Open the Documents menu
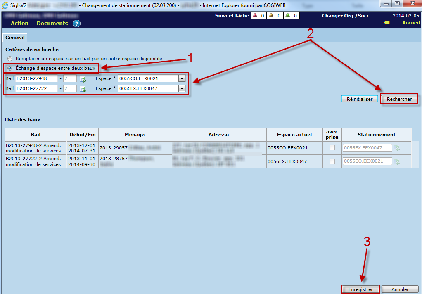 point(52,24)
